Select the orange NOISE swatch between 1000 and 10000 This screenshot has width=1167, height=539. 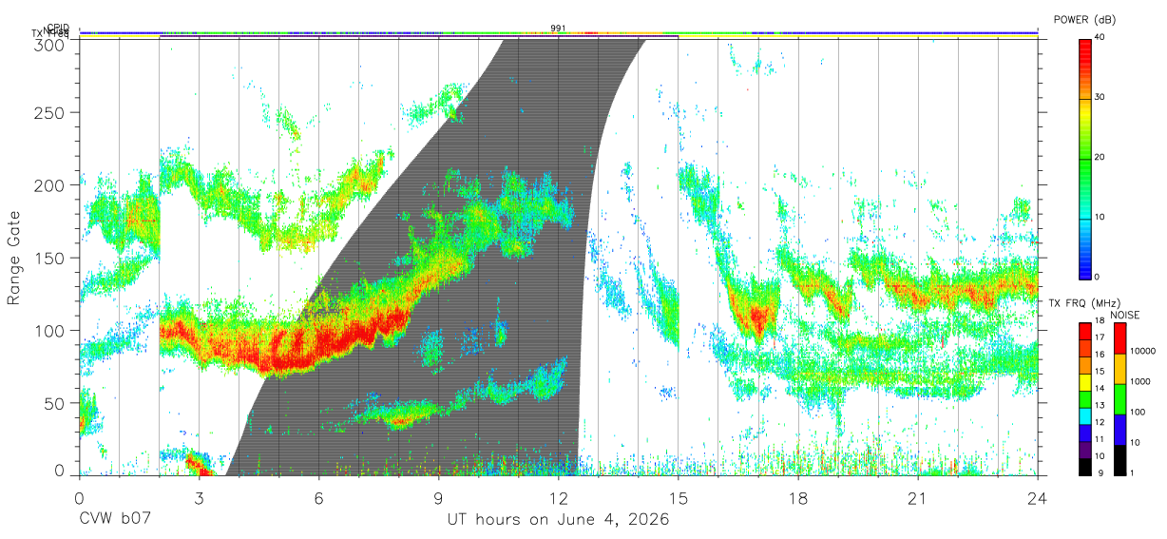tap(1120, 368)
